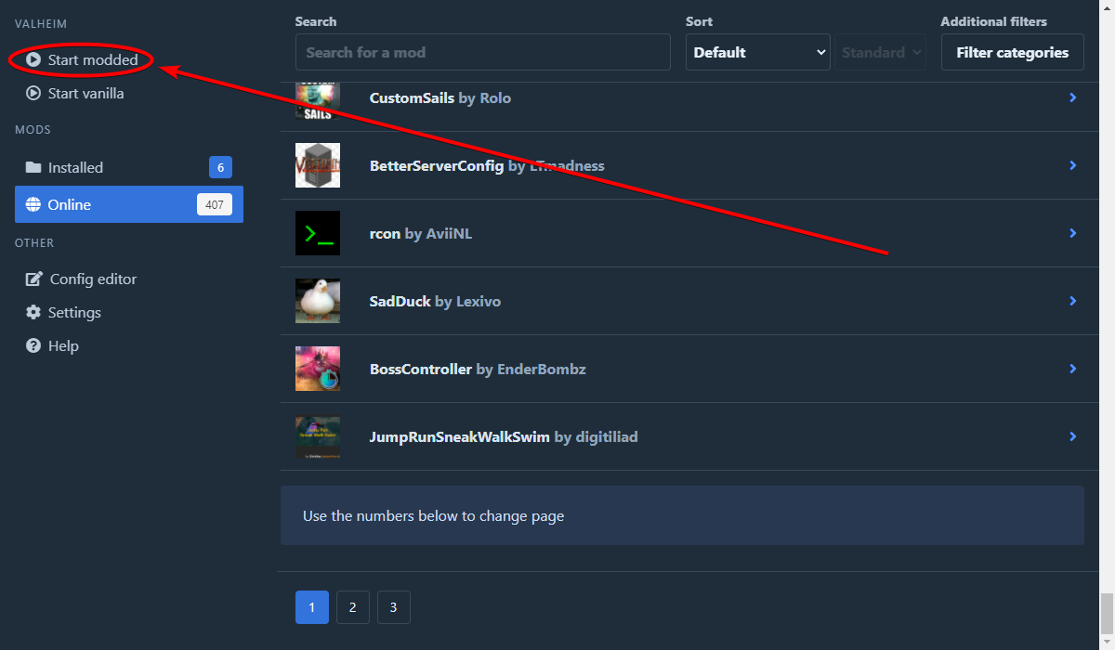Screen dimensions: 1115x650
Task: Switch to the Installed mods view
Action: (74, 167)
